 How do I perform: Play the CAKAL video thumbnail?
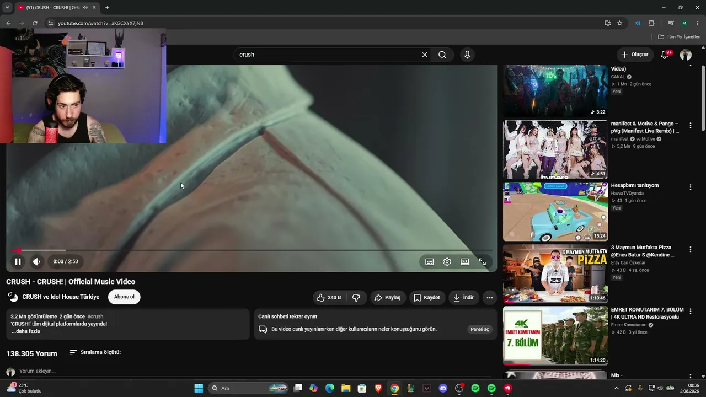(555, 90)
